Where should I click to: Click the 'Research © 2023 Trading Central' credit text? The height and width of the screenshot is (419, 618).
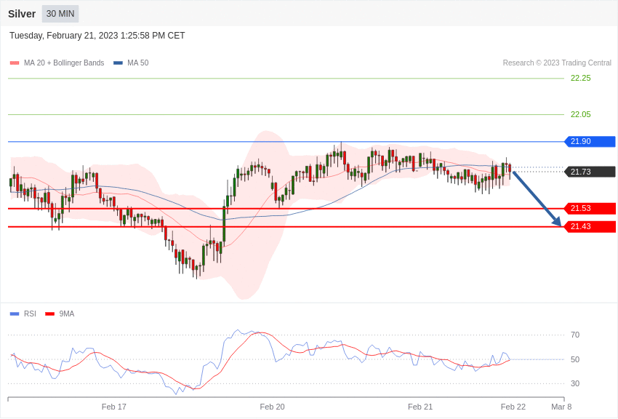click(x=557, y=63)
